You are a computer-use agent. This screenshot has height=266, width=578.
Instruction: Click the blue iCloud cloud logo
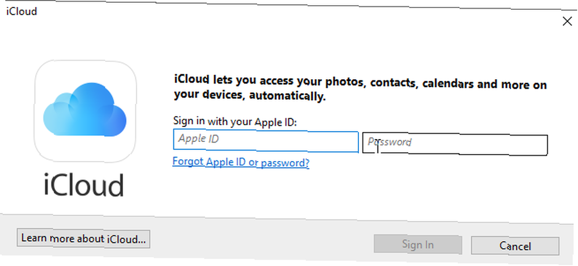click(85, 109)
